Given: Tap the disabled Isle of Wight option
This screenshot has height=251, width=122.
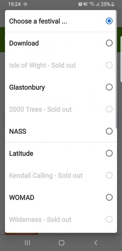Looking at the screenshot, I should tap(61, 65).
